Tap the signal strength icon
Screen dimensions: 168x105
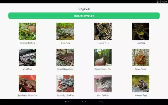(157, 2)
